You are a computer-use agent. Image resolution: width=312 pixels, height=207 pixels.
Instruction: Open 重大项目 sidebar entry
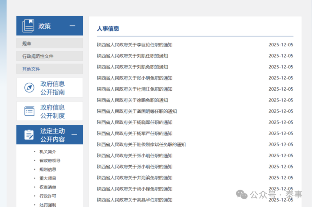pyautogui.click(x=48, y=178)
